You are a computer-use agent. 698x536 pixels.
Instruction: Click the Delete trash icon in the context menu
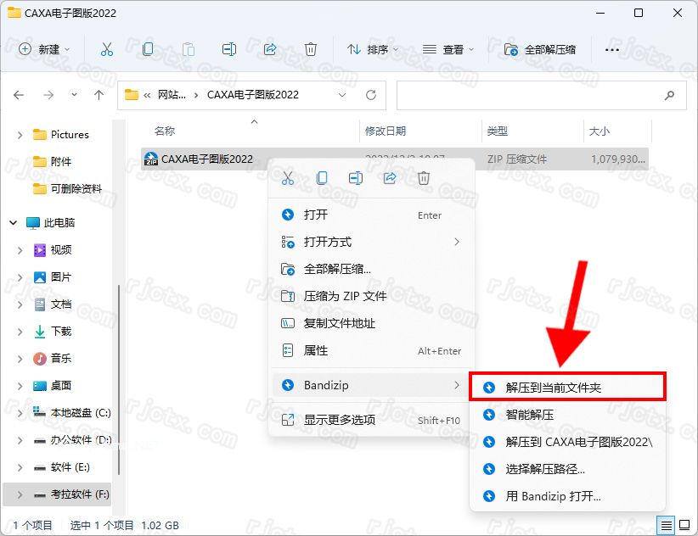click(x=422, y=178)
